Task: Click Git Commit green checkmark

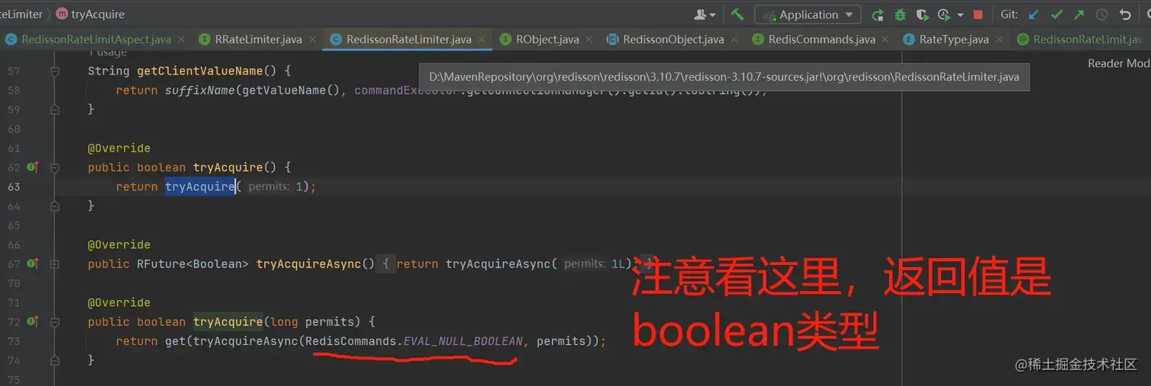Action: 1056,14
